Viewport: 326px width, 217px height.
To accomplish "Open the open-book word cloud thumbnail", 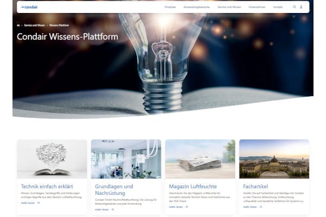I will (52, 159).
